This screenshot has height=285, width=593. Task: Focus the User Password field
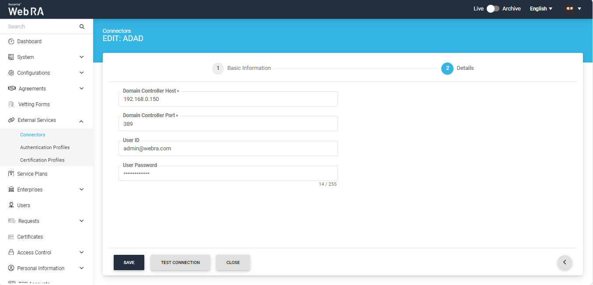[x=228, y=174]
